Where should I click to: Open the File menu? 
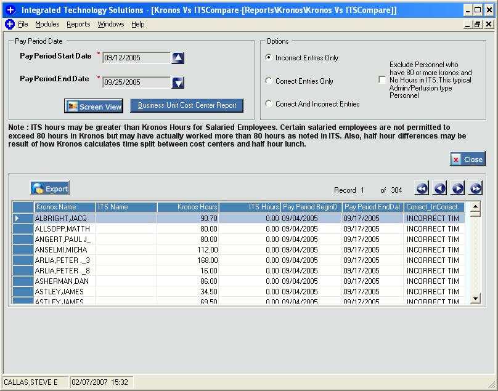tap(23, 24)
